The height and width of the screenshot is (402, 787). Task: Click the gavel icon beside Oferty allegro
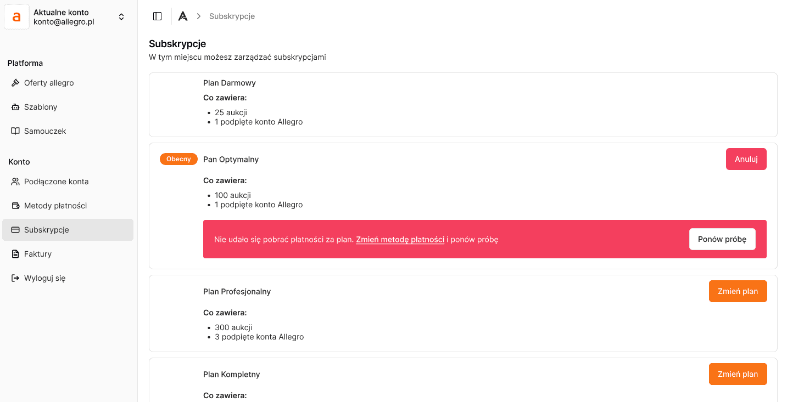[x=15, y=83]
